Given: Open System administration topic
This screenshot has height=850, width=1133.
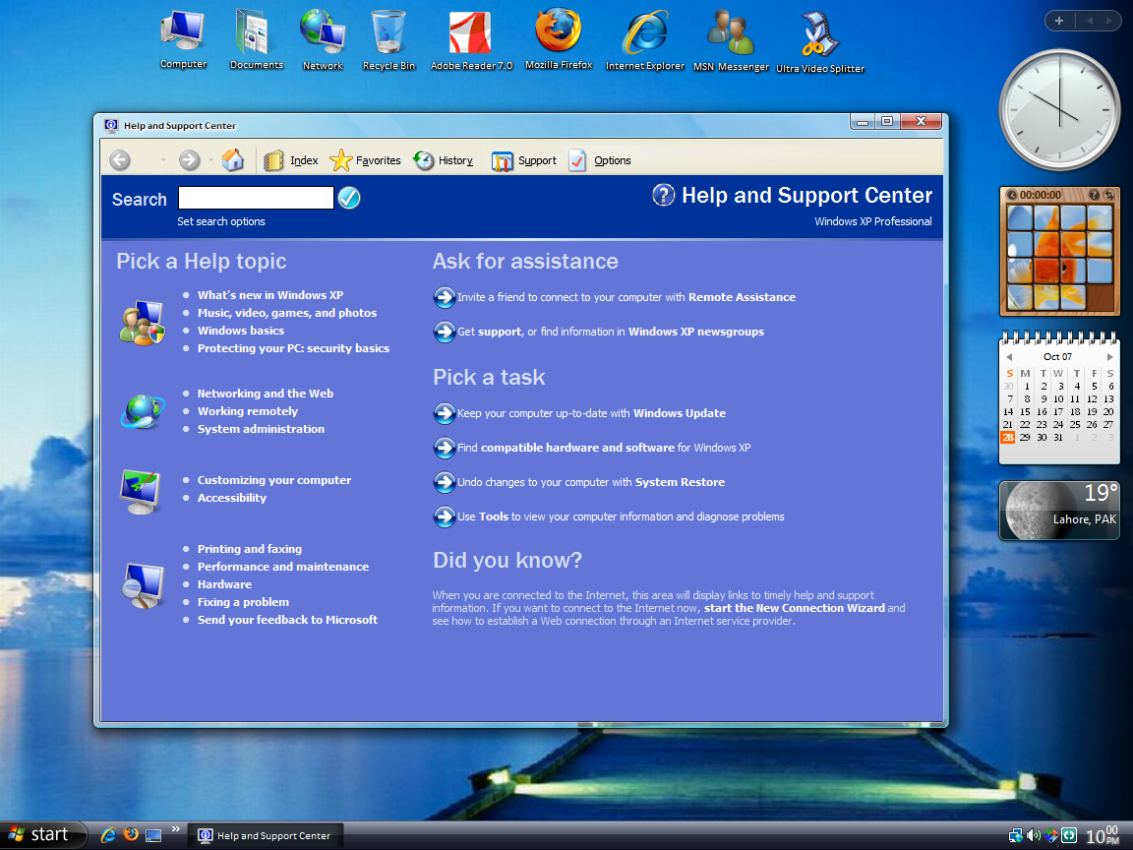Looking at the screenshot, I should point(261,429).
